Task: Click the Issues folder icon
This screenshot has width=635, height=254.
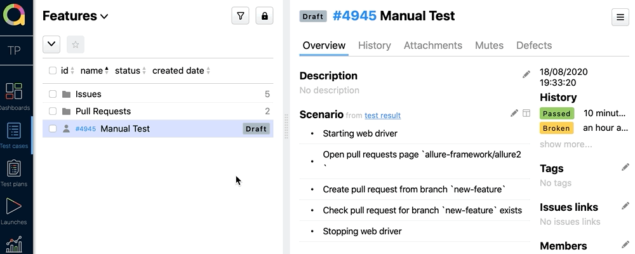Action: point(66,94)
